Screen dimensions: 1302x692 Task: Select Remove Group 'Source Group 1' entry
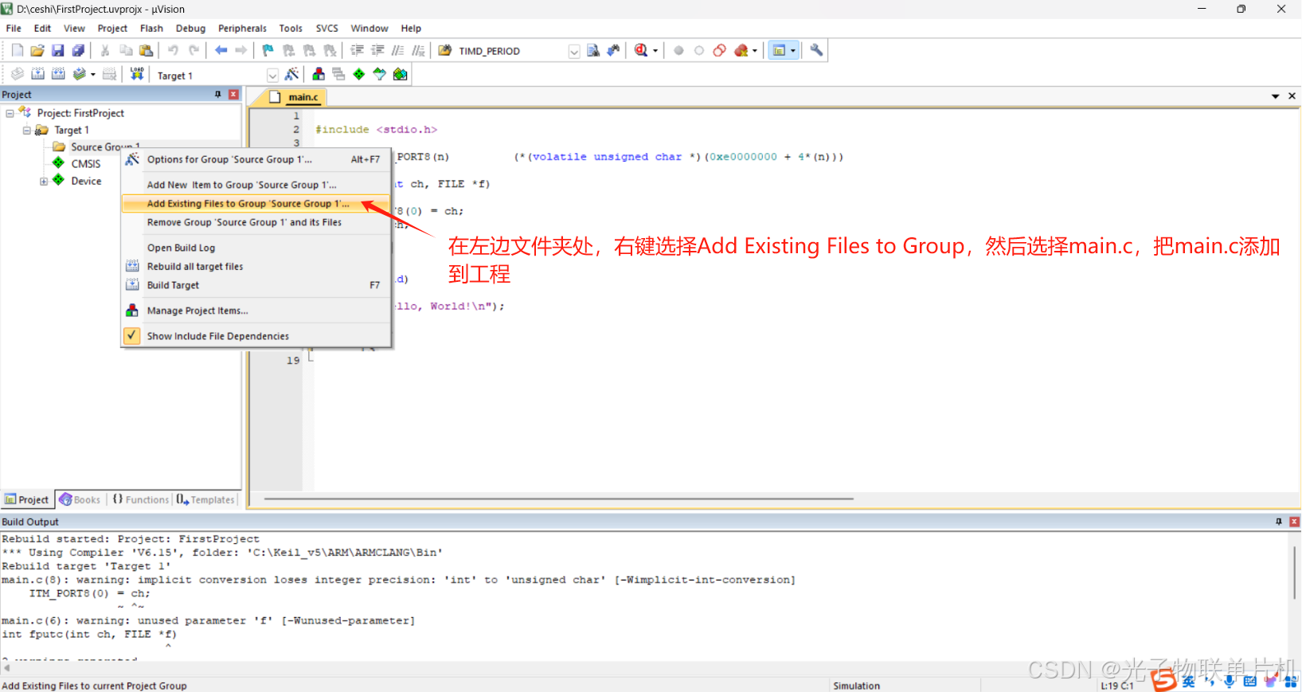pos(256,222)
